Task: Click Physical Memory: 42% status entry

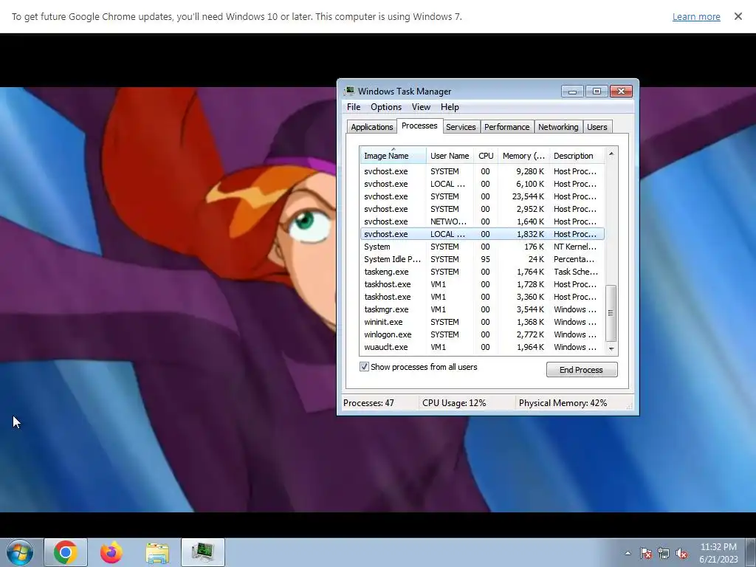Action: click(563, 403)
